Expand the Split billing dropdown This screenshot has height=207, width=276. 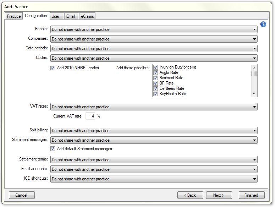(x=154, y=131)
